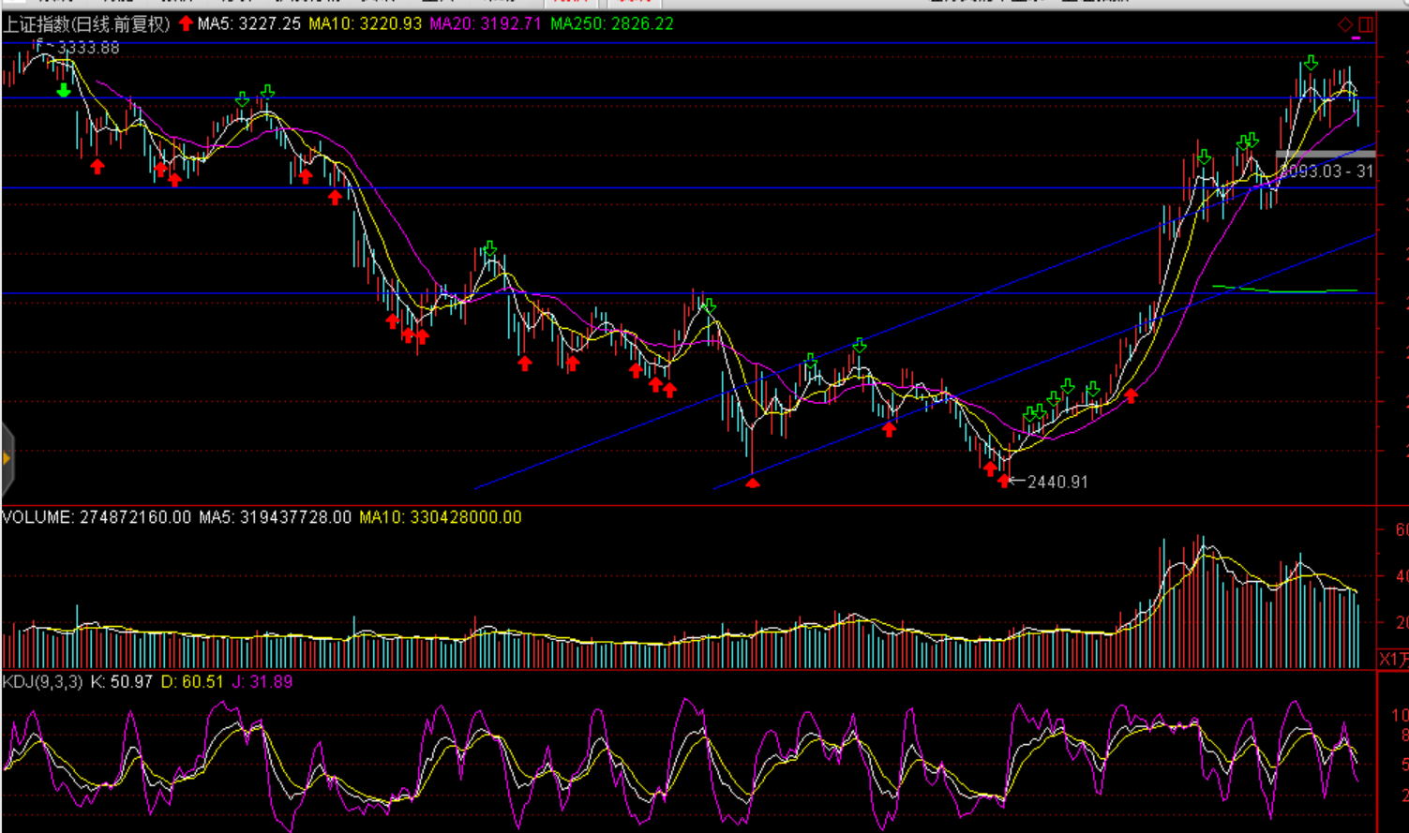Click the red arrow marking the 2440.91 low
The image size is (1409, 833).
click(x=1005, y=481)
